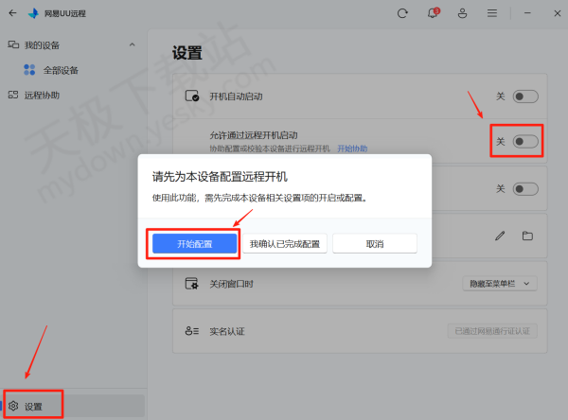Toggle the 开机自动启动 switch
This screenshot has width=568, height=420.
(x=525, y=96)
